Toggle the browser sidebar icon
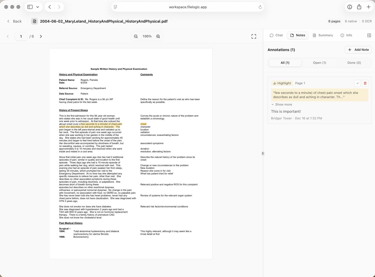 pos(30,7)
